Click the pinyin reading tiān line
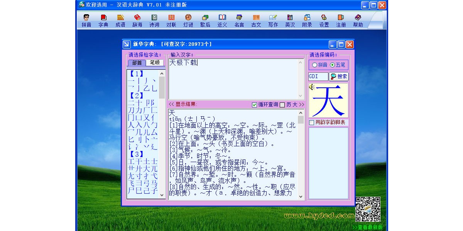The width and height of the screenshot is (463, 231). pyautogui.click(x=192, y=119)
